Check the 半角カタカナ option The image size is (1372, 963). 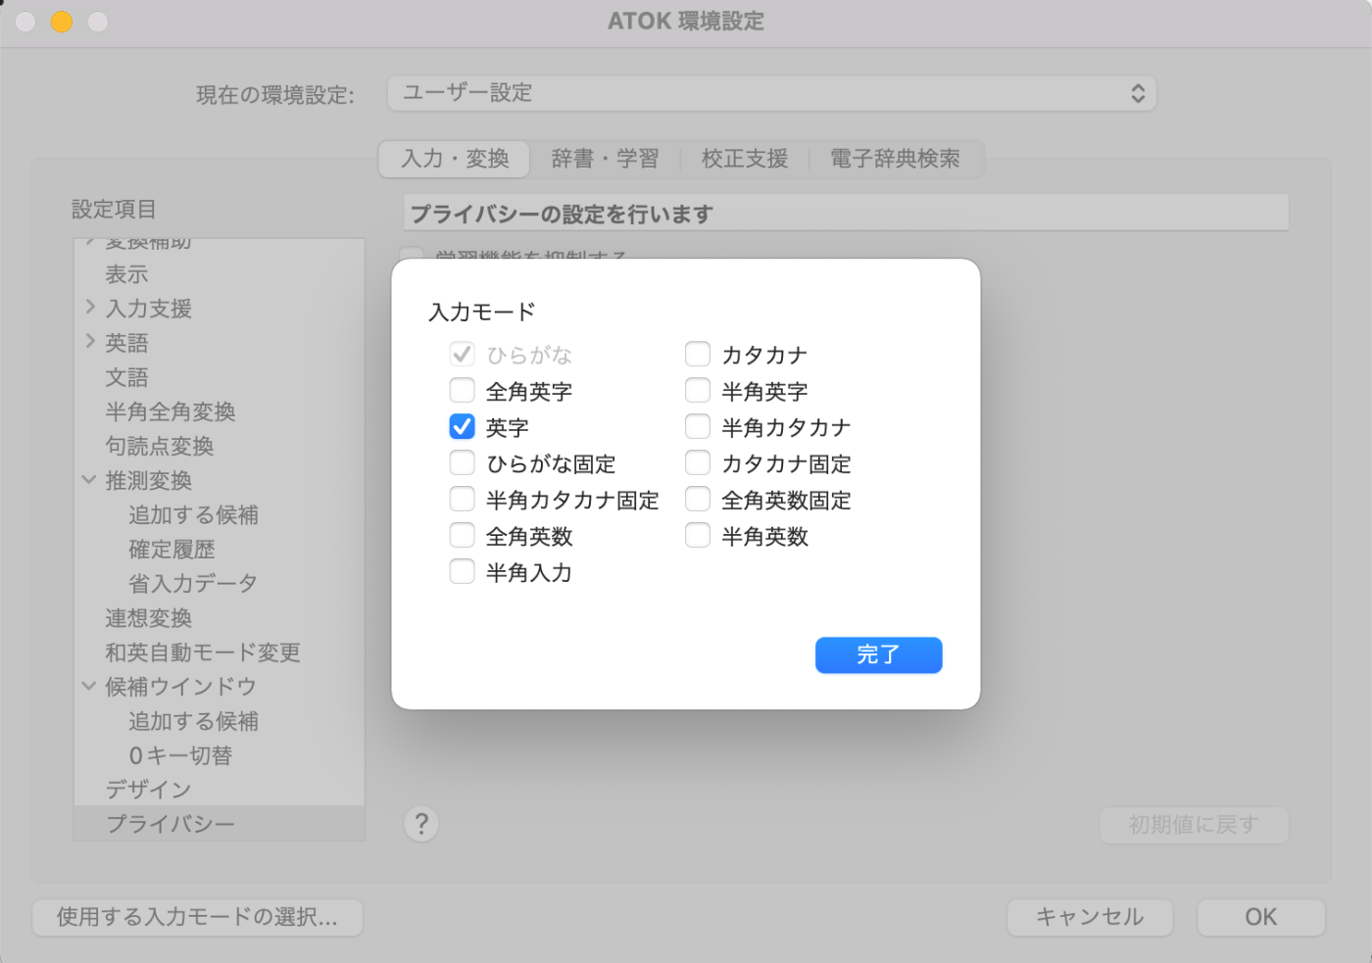(698, 426)
